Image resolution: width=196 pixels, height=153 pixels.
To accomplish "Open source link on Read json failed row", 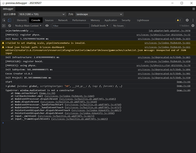I will 168,47.
